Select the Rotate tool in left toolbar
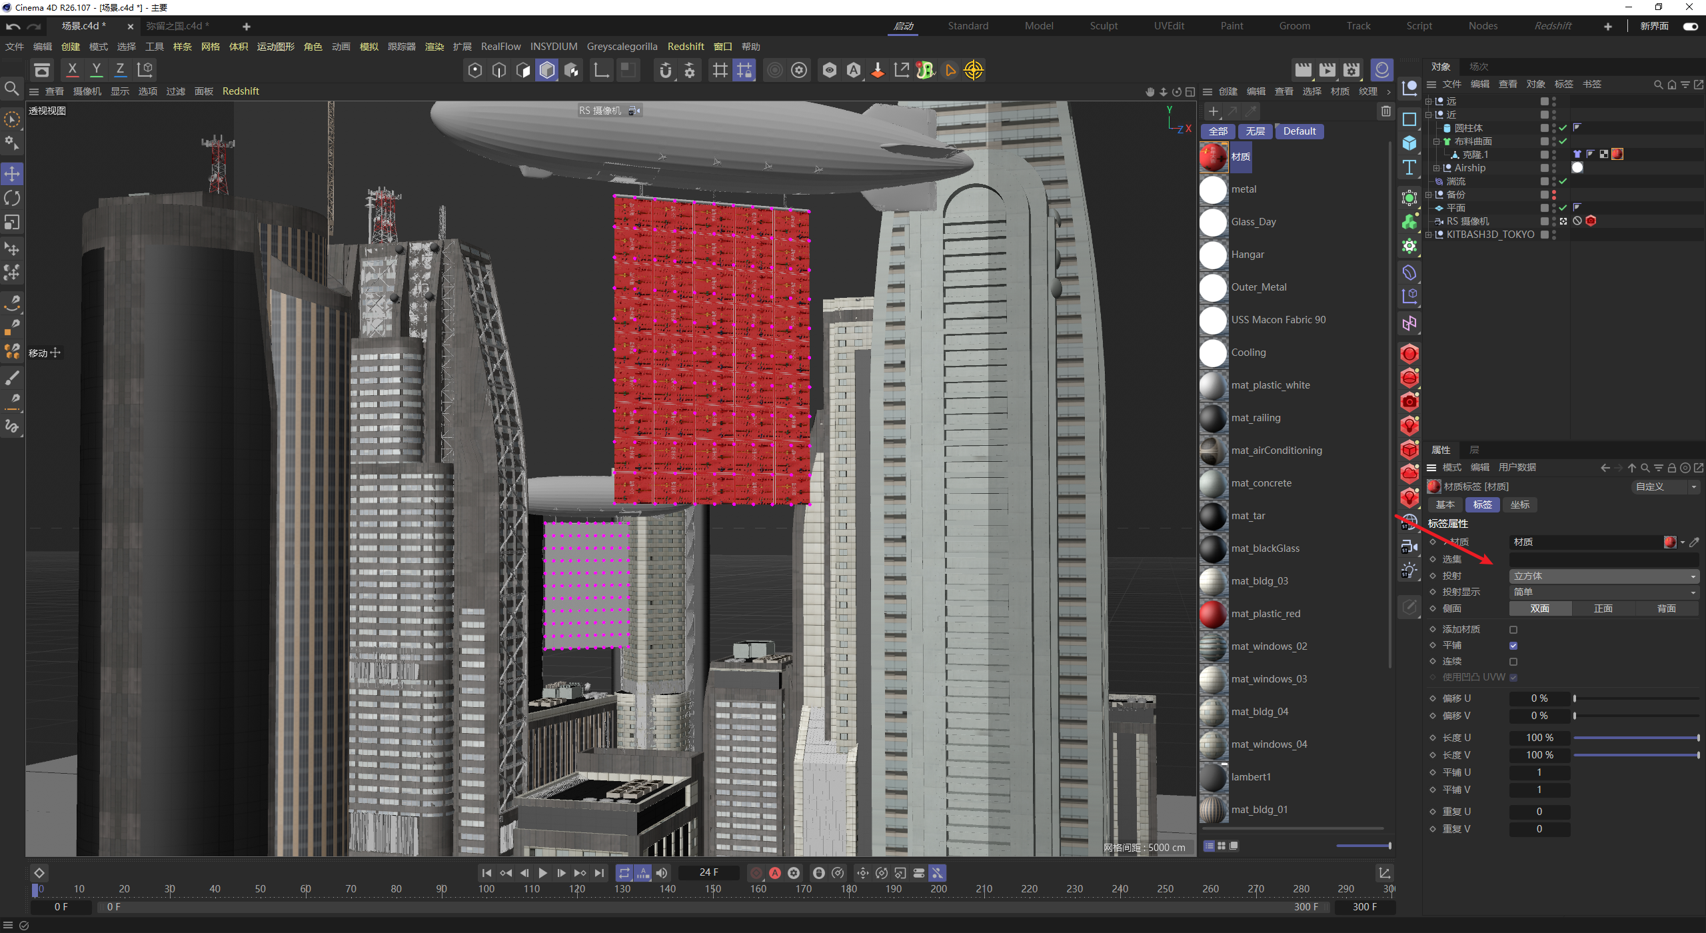Screen dimensions: 1706x933 (12, 198)
